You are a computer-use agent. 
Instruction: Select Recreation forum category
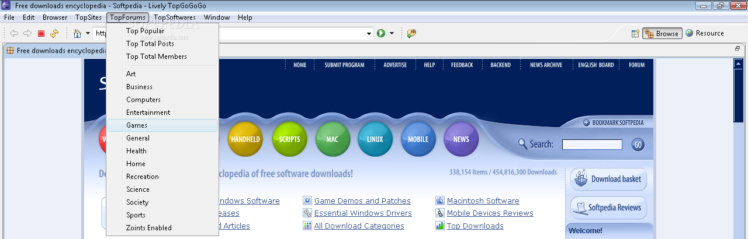[162, 177]
